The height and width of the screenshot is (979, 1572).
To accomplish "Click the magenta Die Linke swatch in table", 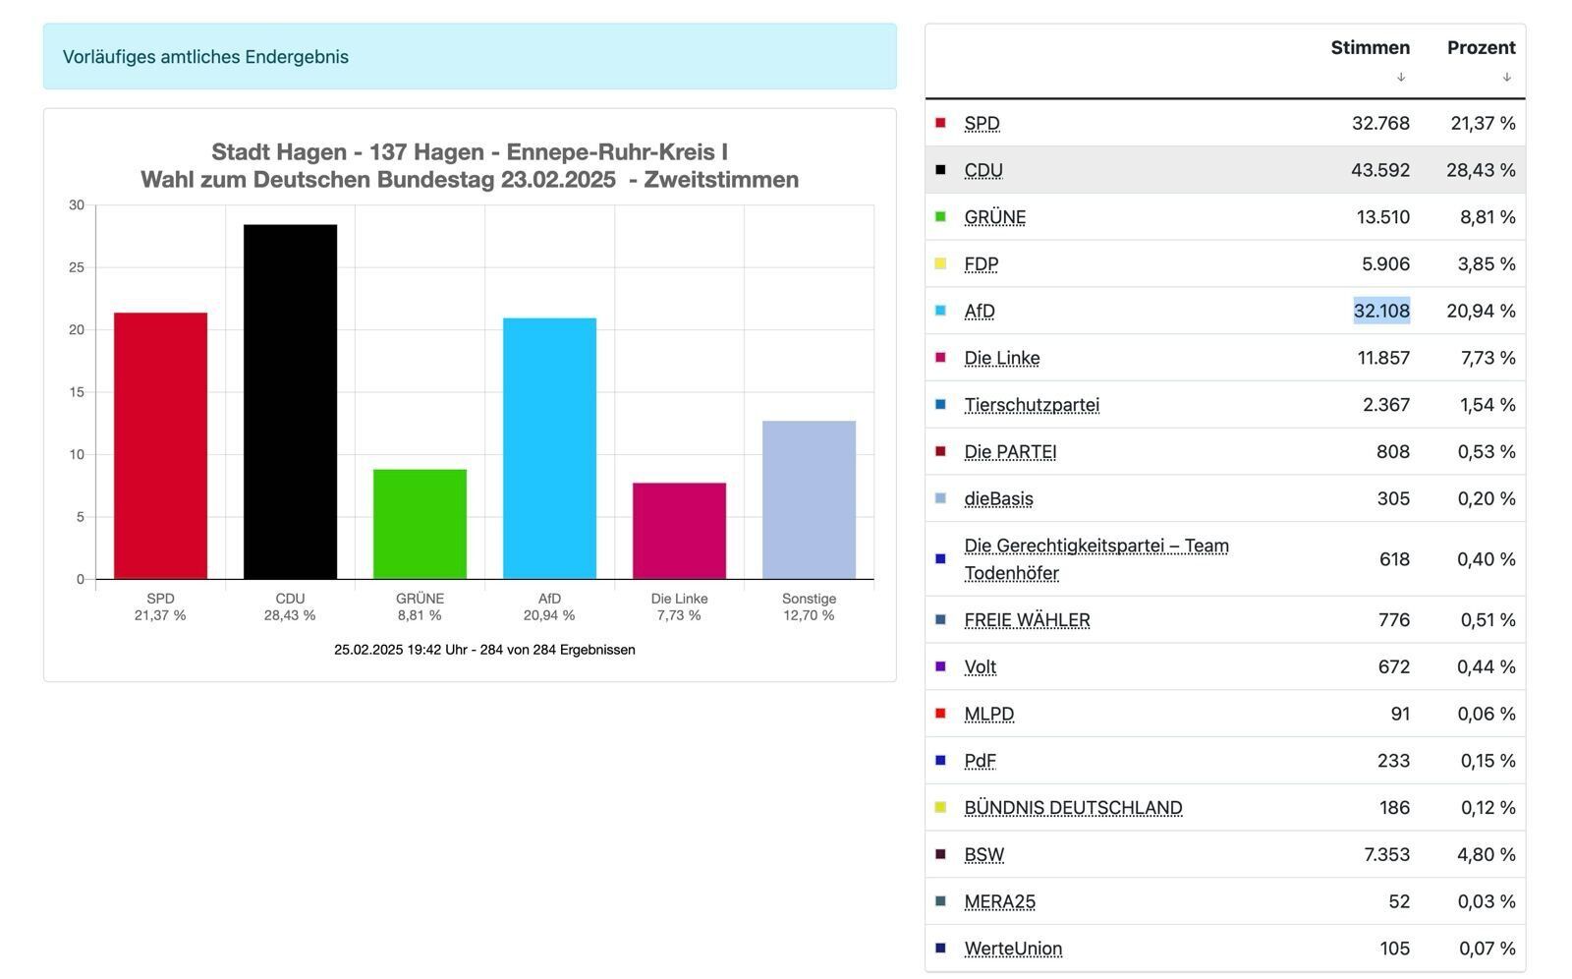I will coord(940,359).
